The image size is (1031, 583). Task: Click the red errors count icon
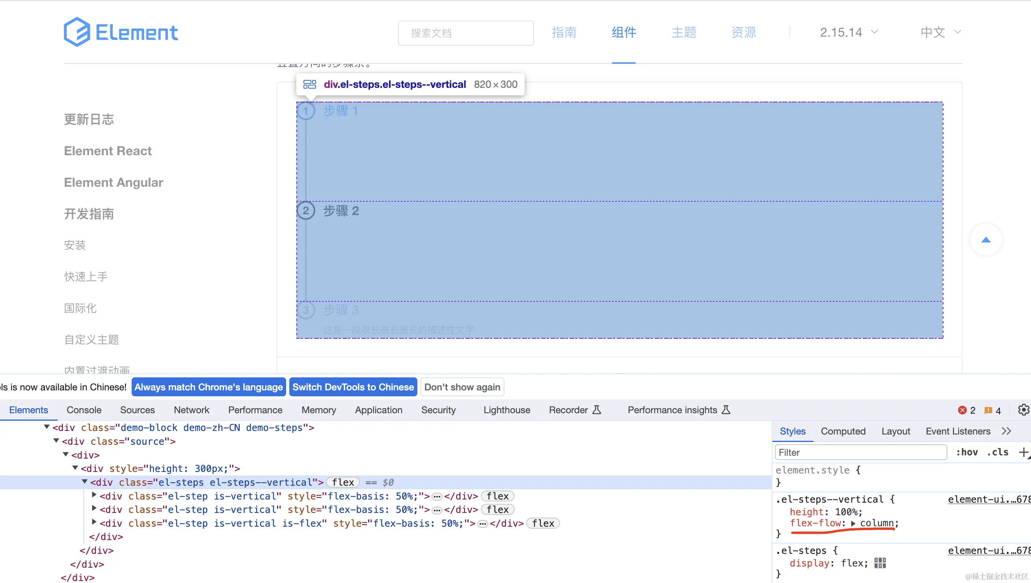point(962,410)
